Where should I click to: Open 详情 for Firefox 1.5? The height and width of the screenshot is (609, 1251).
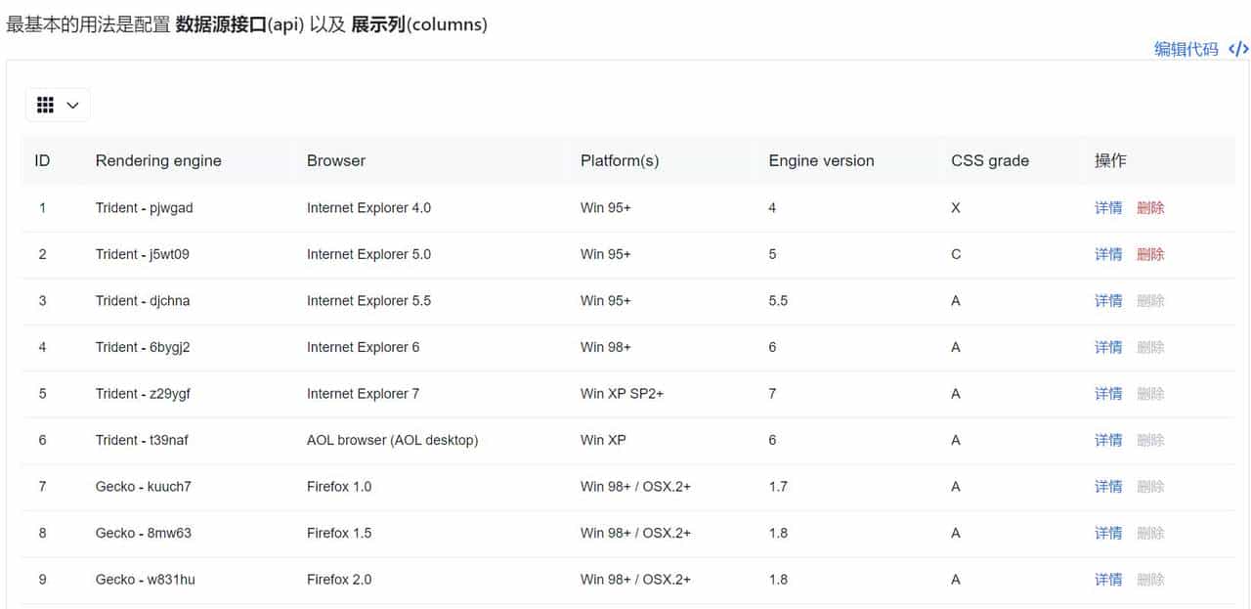(x=1107, y=533)
